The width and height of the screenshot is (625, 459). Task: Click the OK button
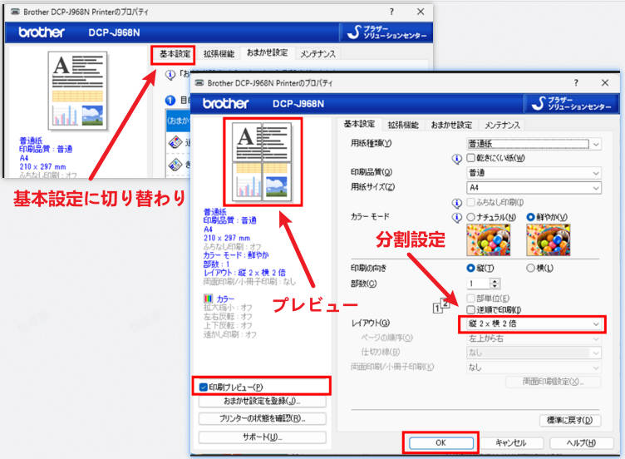440,442
